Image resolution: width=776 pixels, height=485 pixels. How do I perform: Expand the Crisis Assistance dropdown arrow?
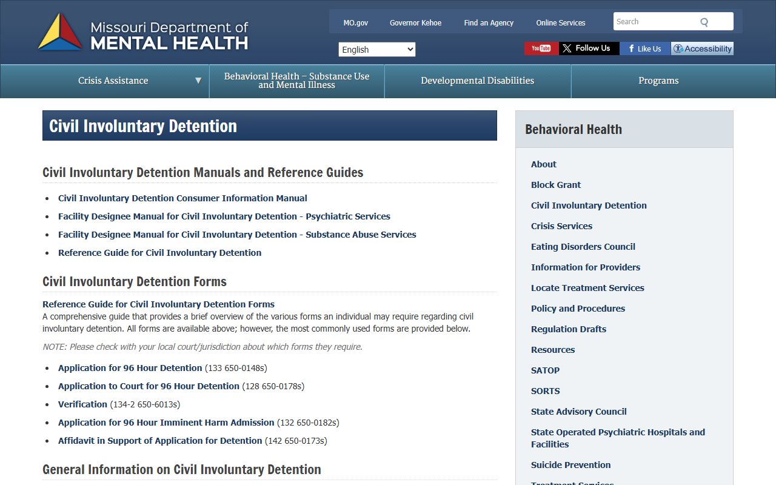tap(198, 81)
